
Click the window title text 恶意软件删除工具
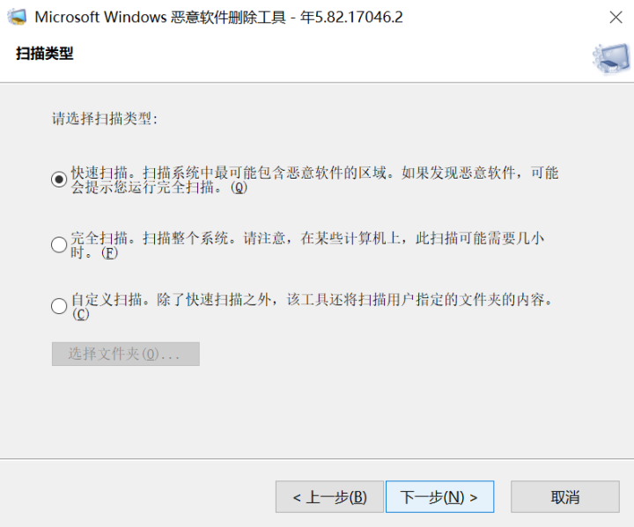(228, 18)
